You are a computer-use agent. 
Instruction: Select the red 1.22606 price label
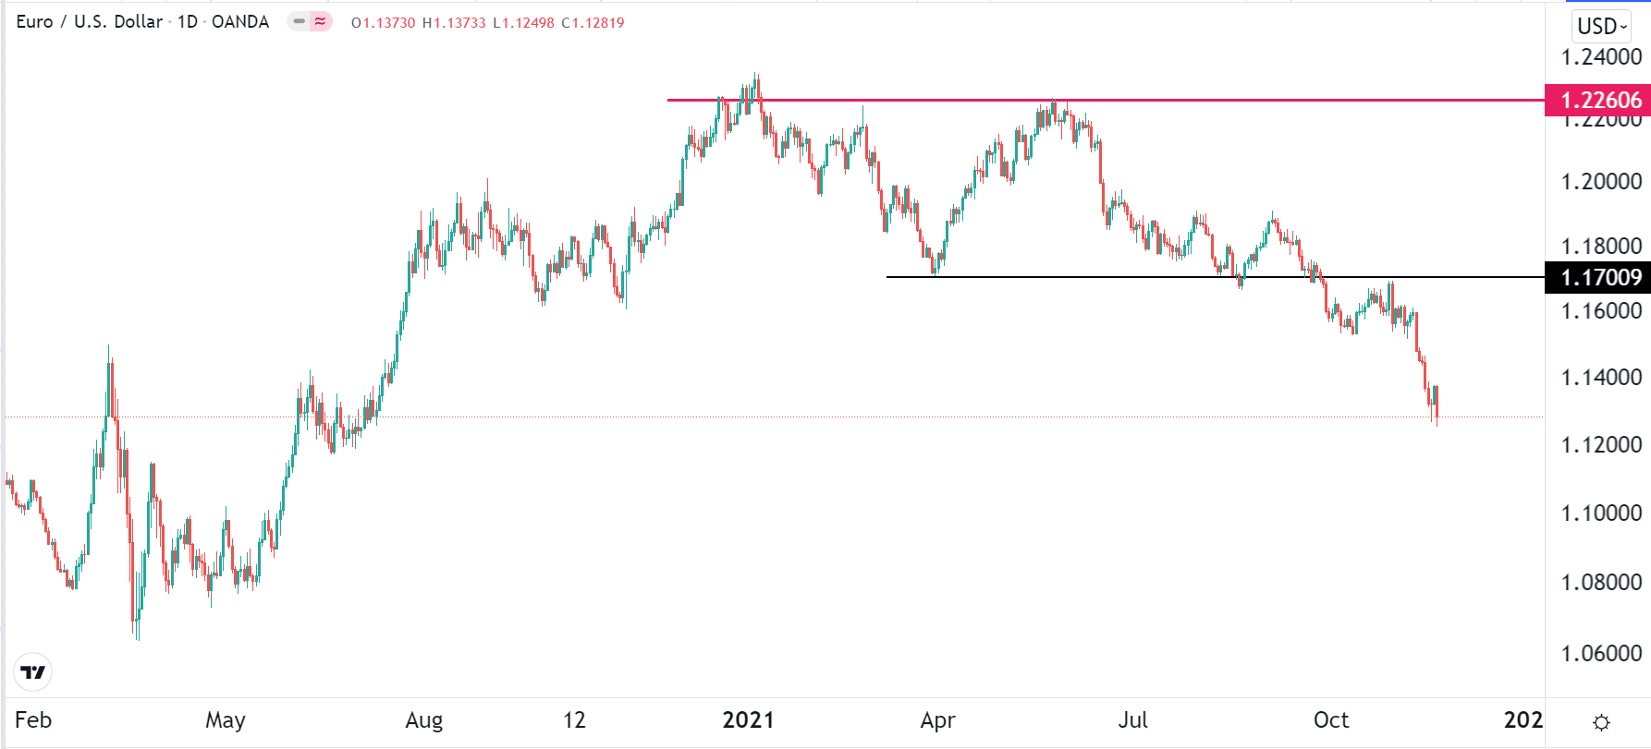(x=1599, y=100)
